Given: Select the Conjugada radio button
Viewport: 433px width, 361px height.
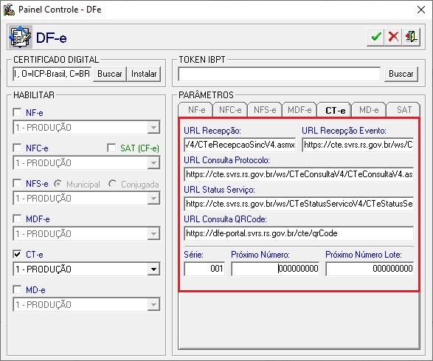Looking at the screenshot, I should point(112,184).
